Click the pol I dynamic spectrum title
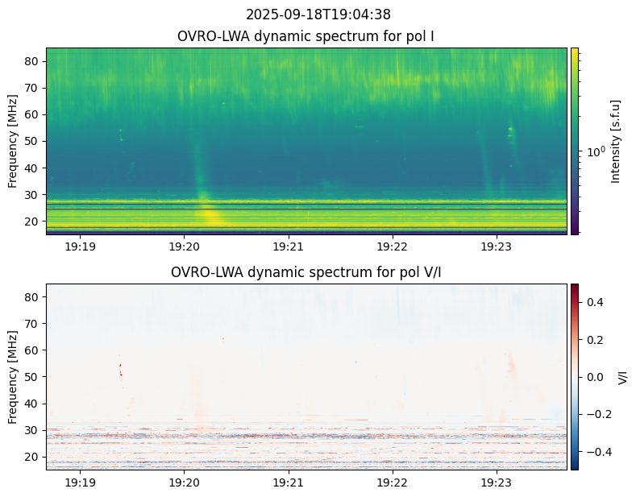Viewport: 636px width, 497px height. [x=306, y=36]
